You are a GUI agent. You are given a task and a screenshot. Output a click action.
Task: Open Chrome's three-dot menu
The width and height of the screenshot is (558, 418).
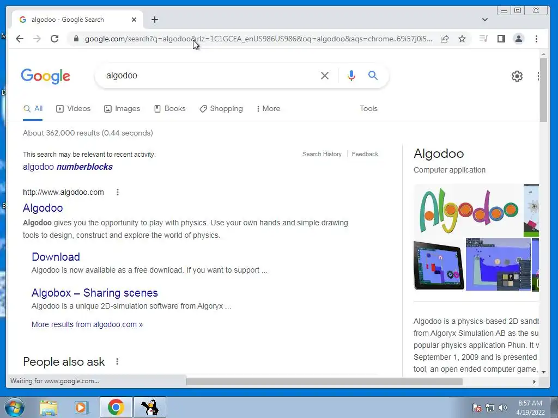536,39
